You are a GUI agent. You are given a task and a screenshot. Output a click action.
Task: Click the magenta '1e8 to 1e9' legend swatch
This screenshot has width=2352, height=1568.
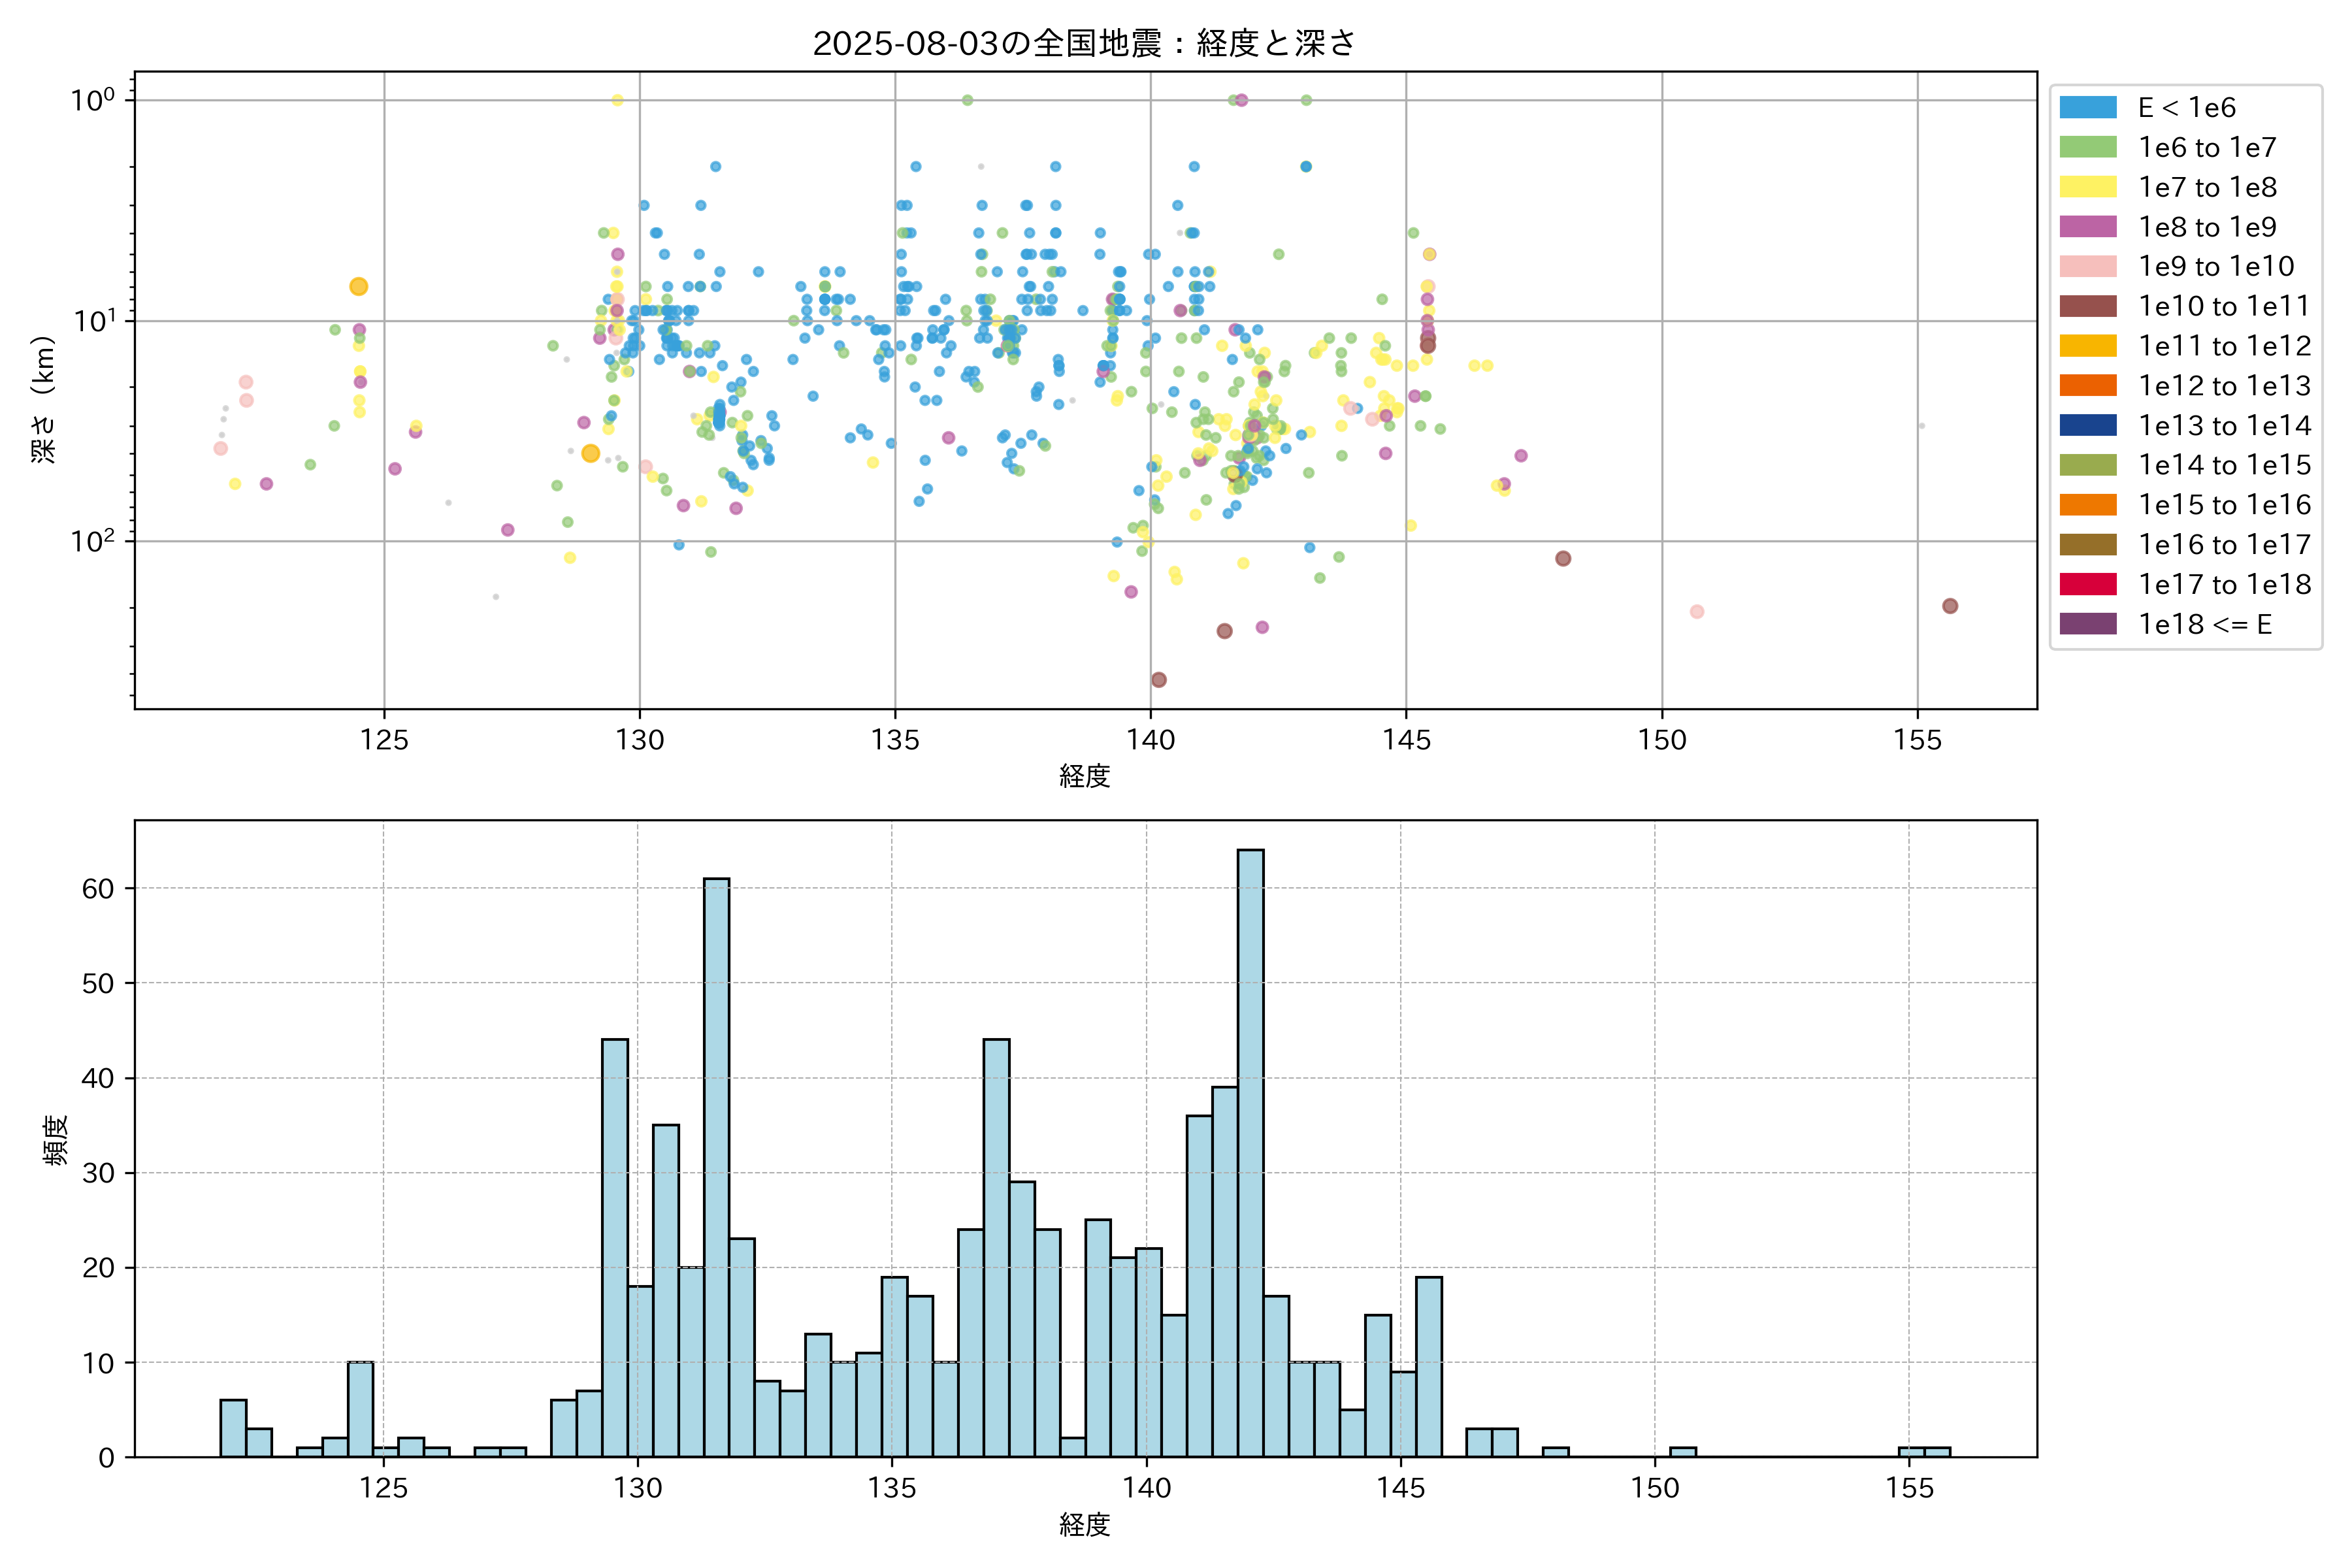(x=2088, y=227)
